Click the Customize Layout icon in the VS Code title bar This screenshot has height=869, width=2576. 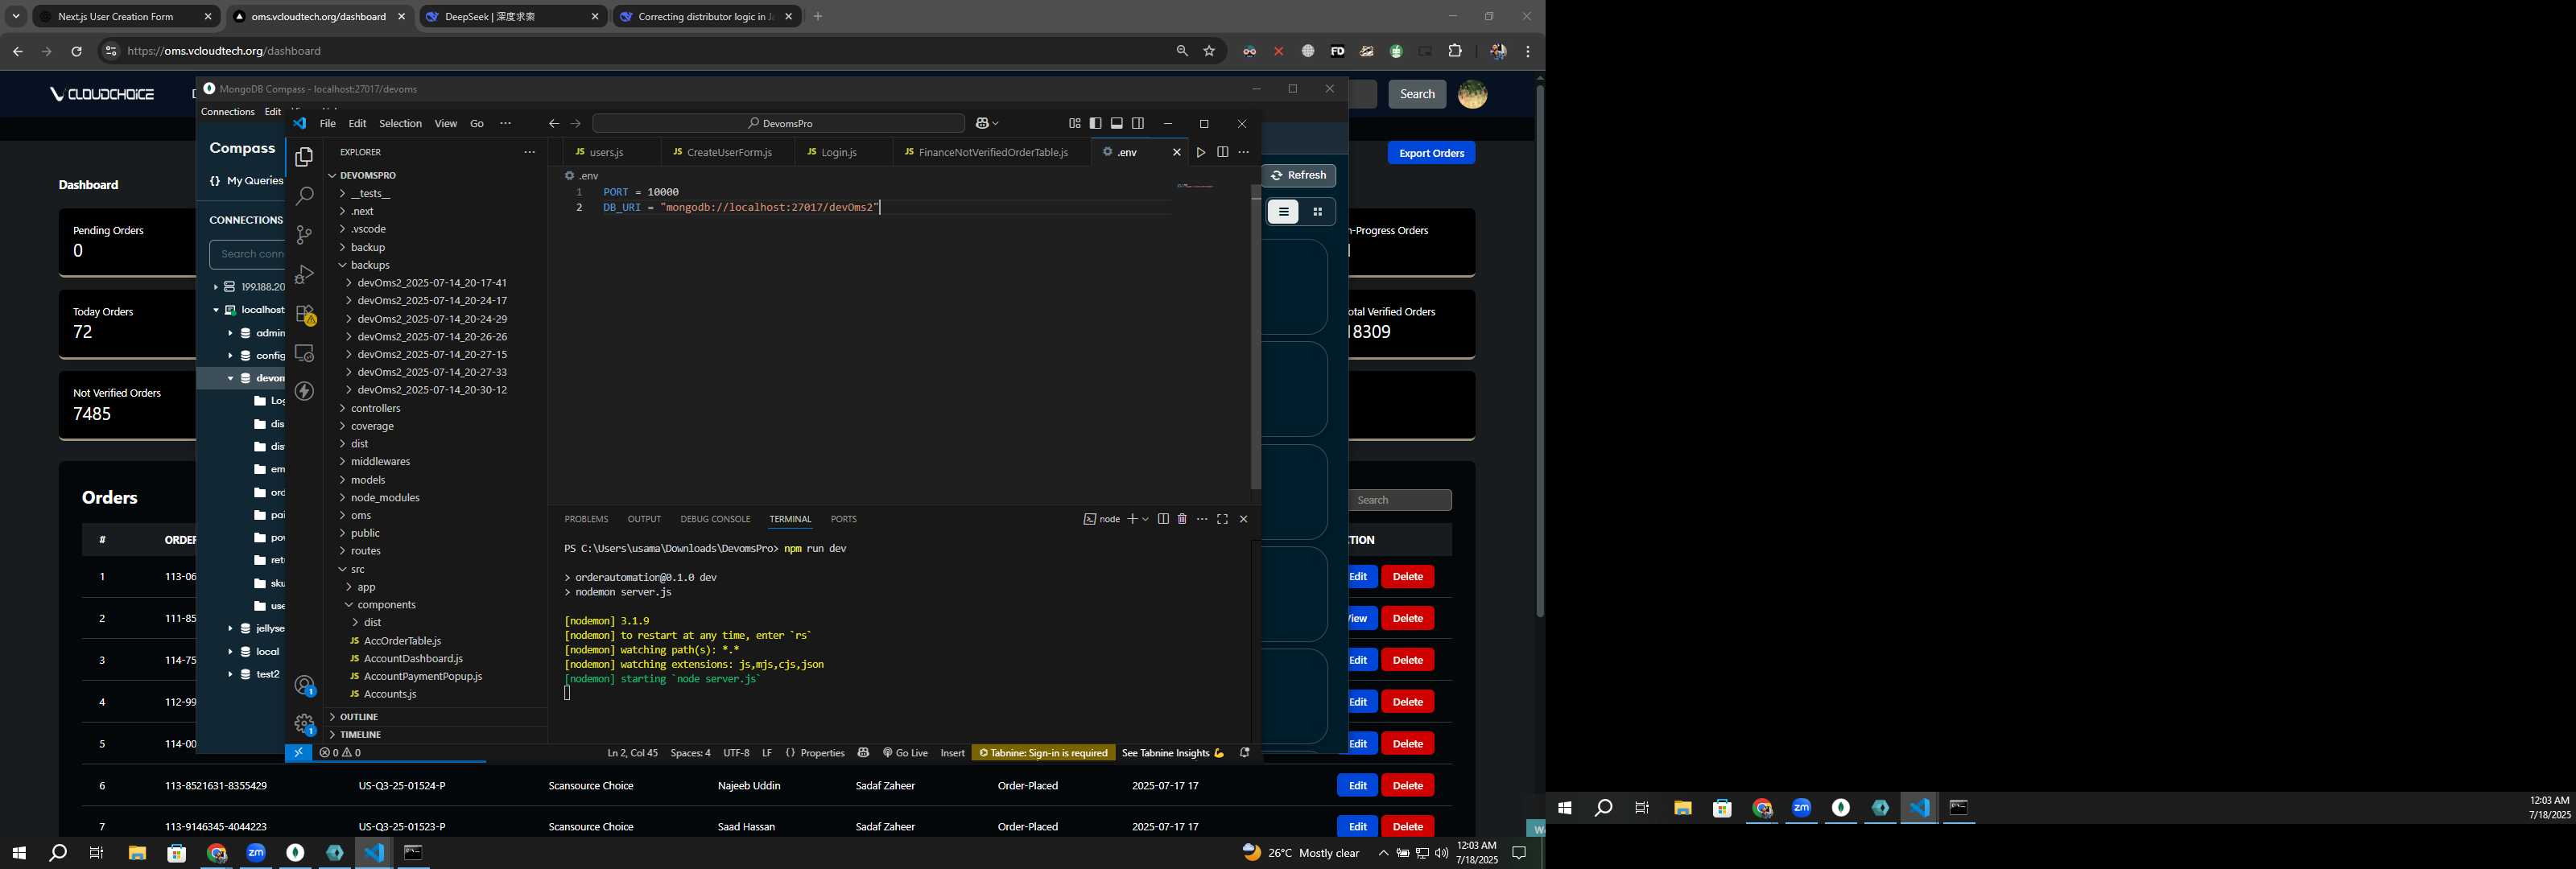tap(1074, 123)
